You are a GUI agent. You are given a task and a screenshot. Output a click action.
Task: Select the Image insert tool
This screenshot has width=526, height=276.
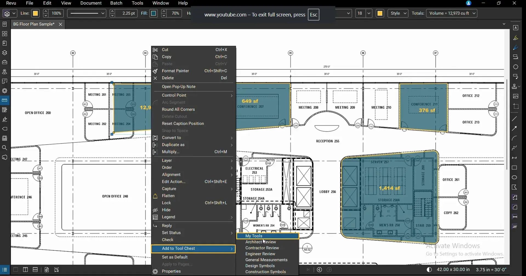click(x=516, y=96)
